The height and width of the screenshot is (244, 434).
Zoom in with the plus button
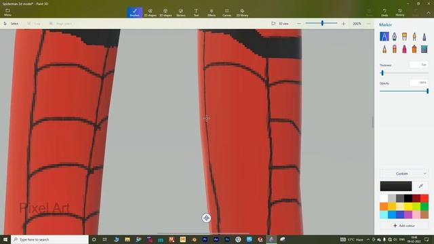[x=344, y=24]
